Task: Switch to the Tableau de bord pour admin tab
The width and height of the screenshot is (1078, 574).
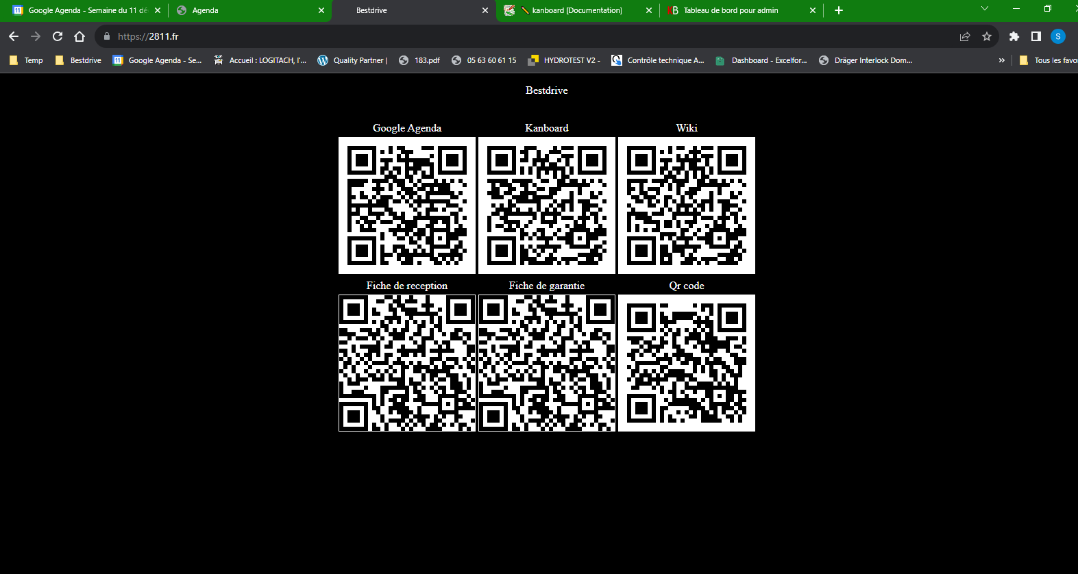Action: coord(731,10)
